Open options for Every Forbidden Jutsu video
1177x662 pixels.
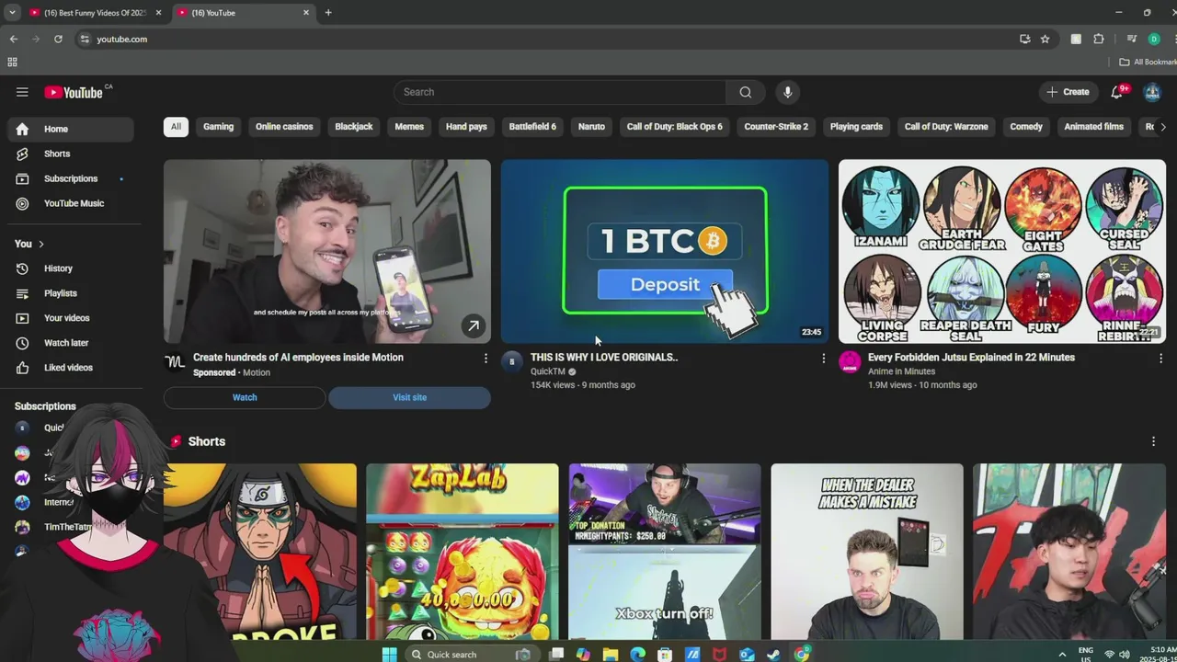point(1160,359)
